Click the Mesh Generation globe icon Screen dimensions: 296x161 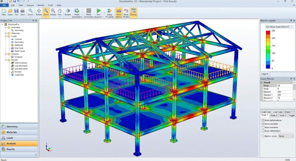point(77,11)
